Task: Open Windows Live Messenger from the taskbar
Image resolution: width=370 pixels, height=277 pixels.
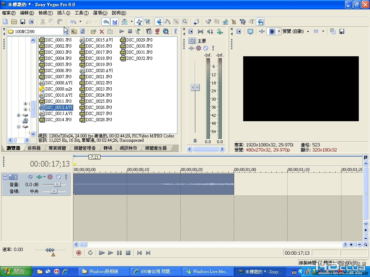Action: [207, 272]
